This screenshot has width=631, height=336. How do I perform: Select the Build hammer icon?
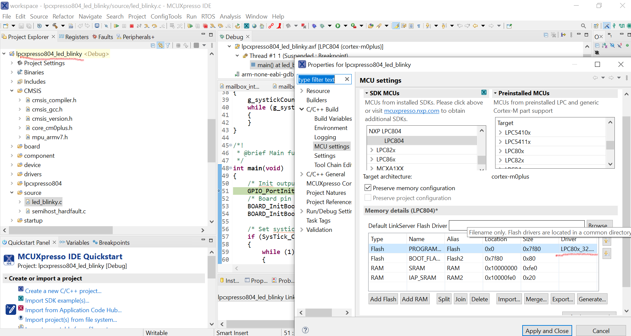click(x=56, y=25)
